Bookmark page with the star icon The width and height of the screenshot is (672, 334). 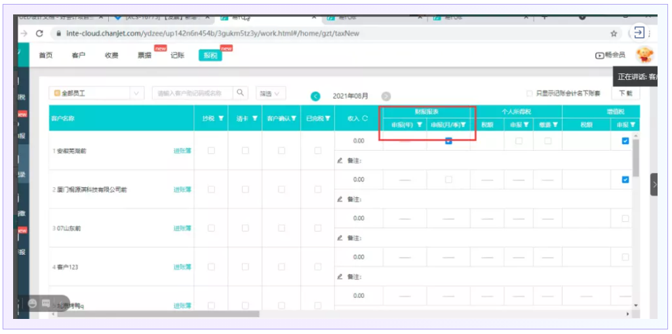pyautogui.click(x=614, y=33)
